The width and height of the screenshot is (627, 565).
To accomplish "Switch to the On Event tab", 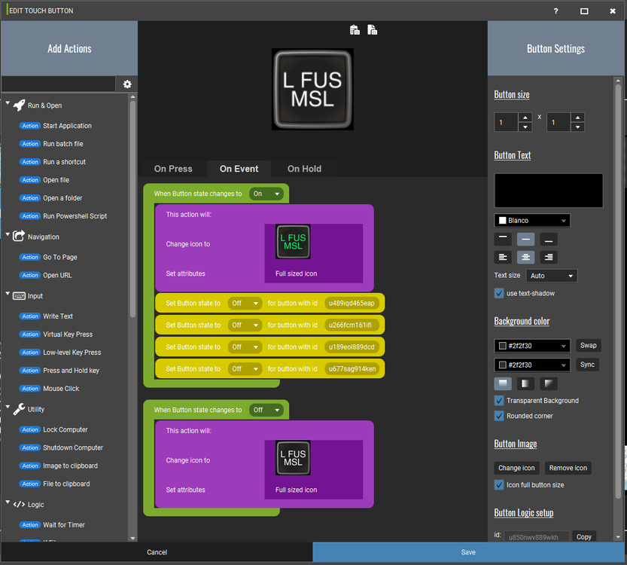I will tap(239, 169).
